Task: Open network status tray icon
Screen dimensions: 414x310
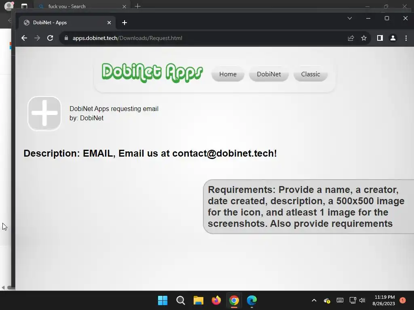Action: pyautogui.click(x=353, y=300)
